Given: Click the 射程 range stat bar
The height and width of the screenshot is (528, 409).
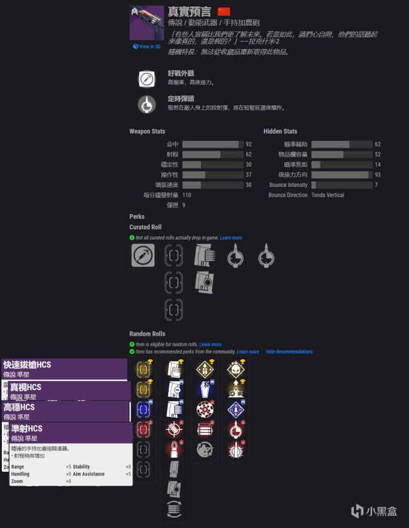Looking at the screenshot, I should point(213,154).
